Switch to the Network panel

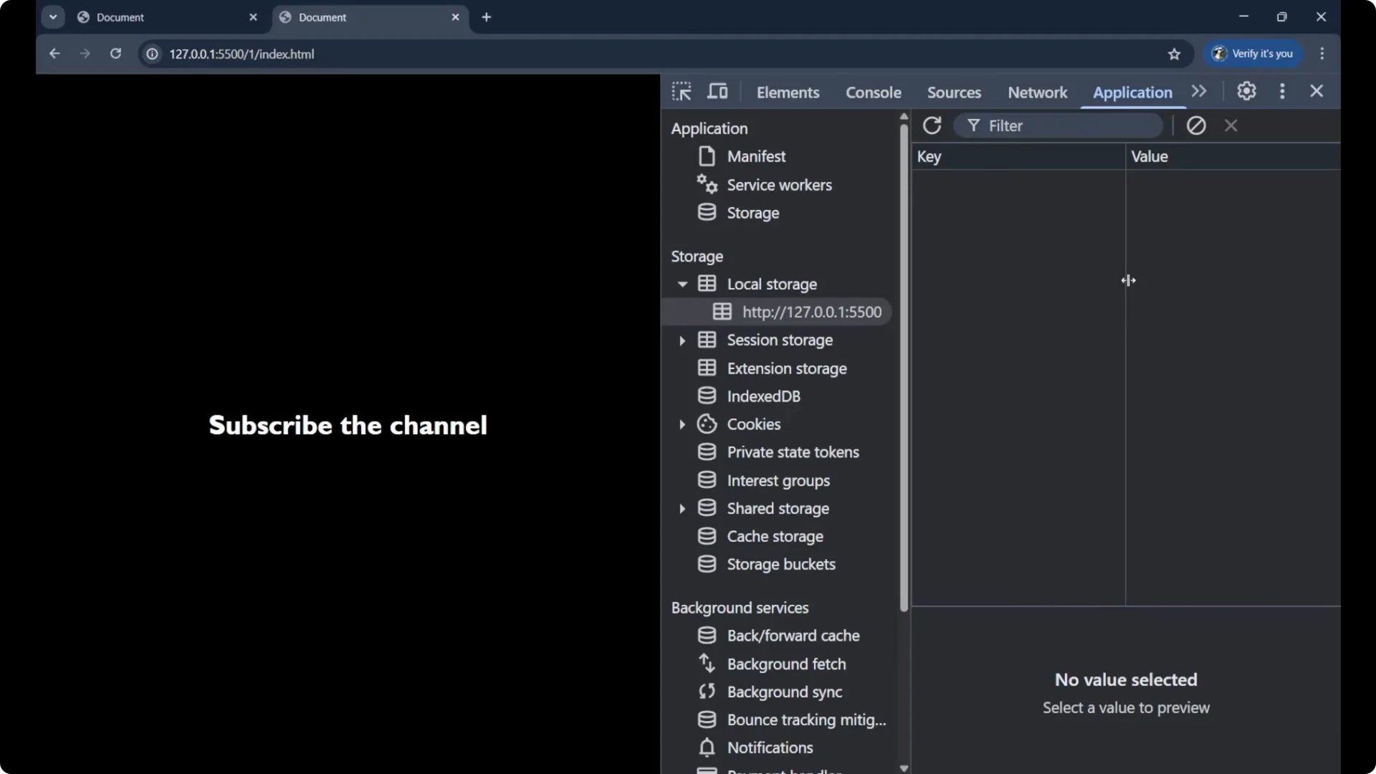tap(1037, 92)
